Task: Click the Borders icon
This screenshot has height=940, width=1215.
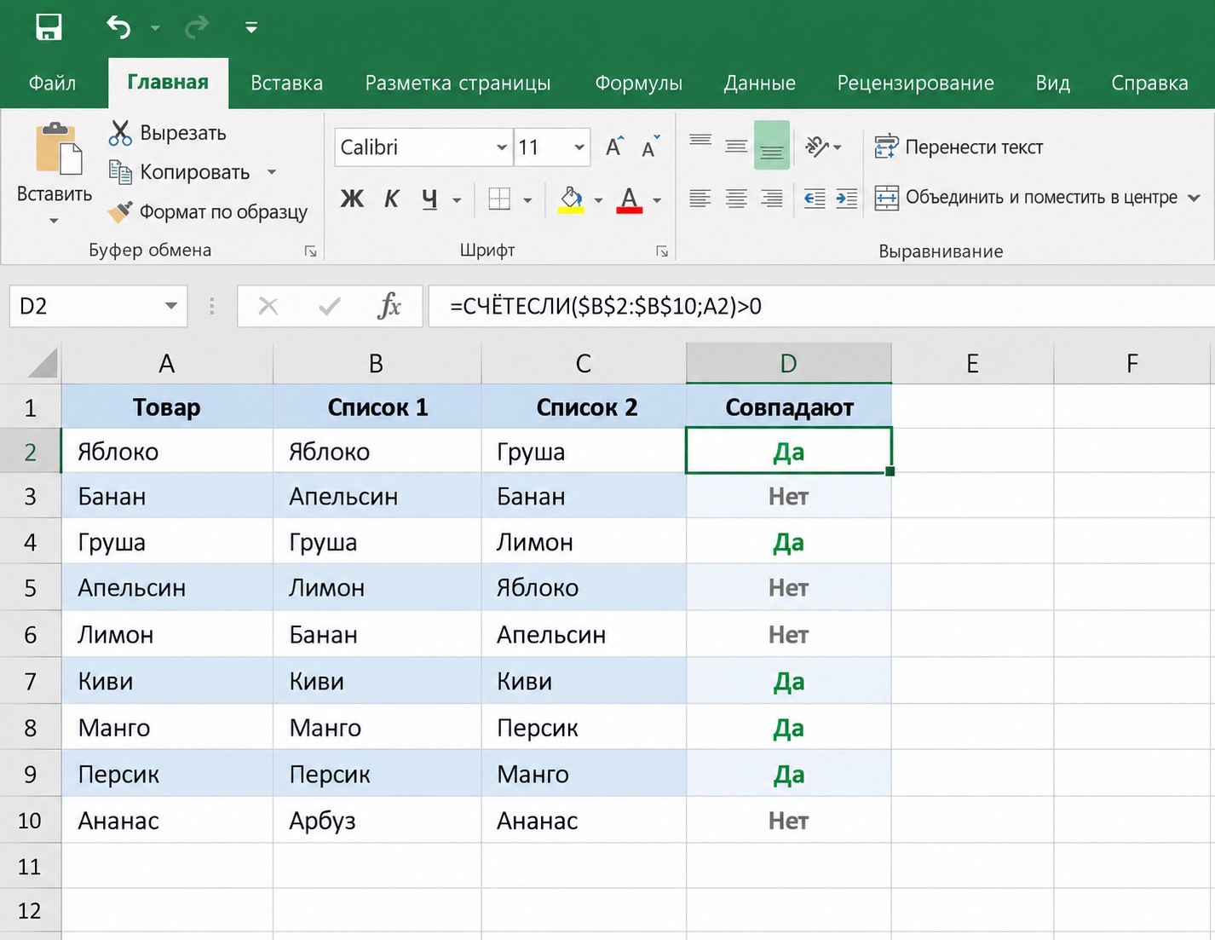Action: point(499,199)
